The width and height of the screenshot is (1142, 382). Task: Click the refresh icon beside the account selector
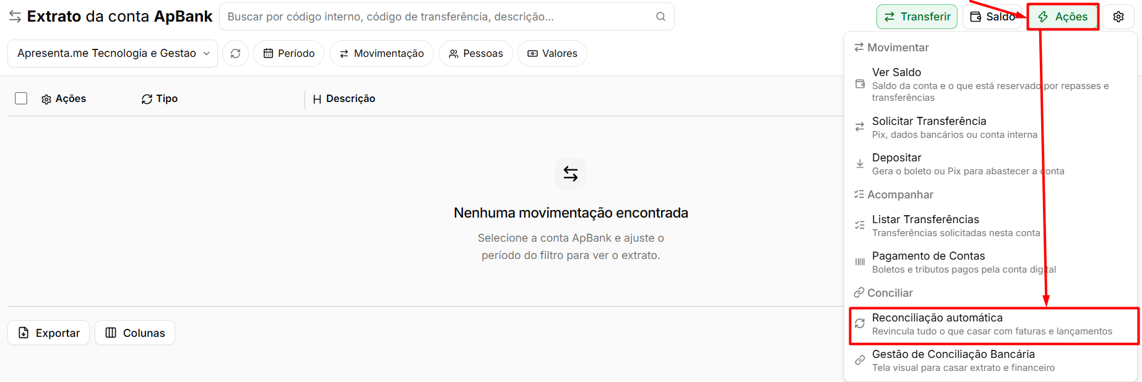(x=235, y=54)
